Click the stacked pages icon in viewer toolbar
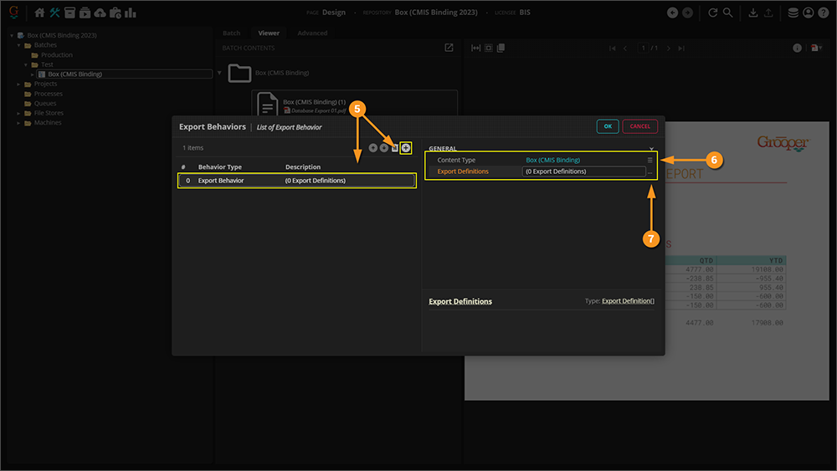This screenshot has height=471, width=837. pos(501,48)
